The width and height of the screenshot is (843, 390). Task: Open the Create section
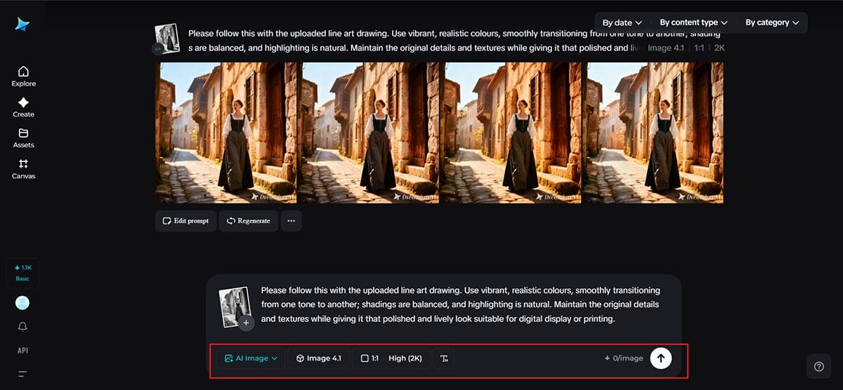point(23,107)
